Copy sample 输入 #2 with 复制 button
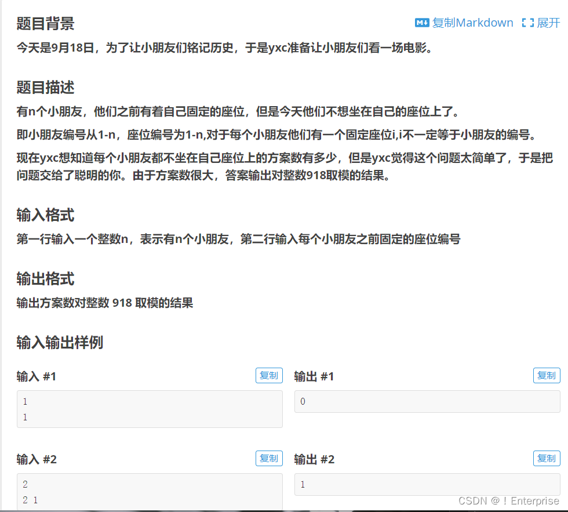The width and height of the screenshot is (568, 512). (x=269, y=459)
